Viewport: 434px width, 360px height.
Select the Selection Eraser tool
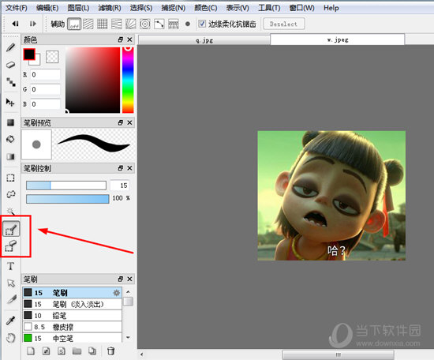click(11, 246)
